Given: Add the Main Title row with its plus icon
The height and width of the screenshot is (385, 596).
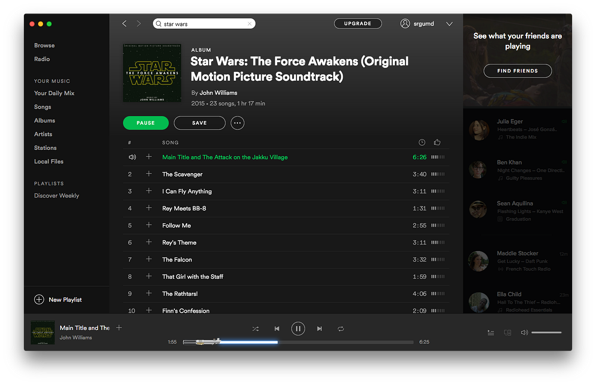Looking at the screenshot, I should tap(149, 157).
